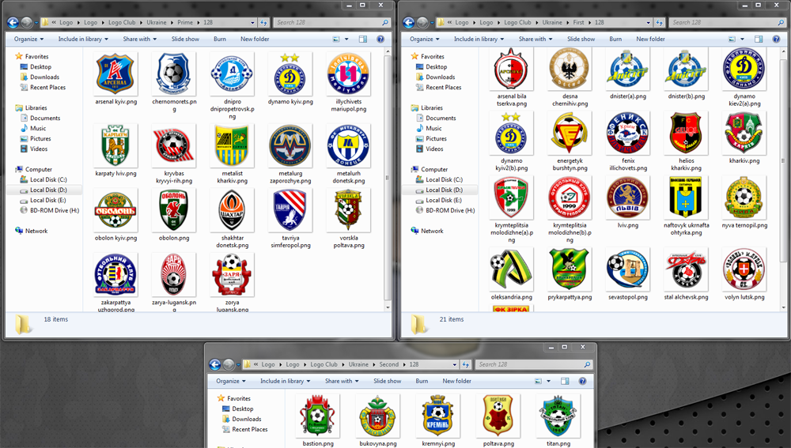Select metalurh donetsk.png logo

pyautogui.click(x=348, y=146)
